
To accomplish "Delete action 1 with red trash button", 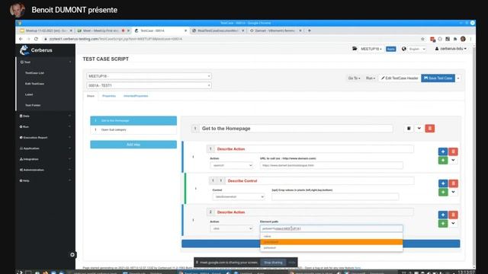I will 453,151.
